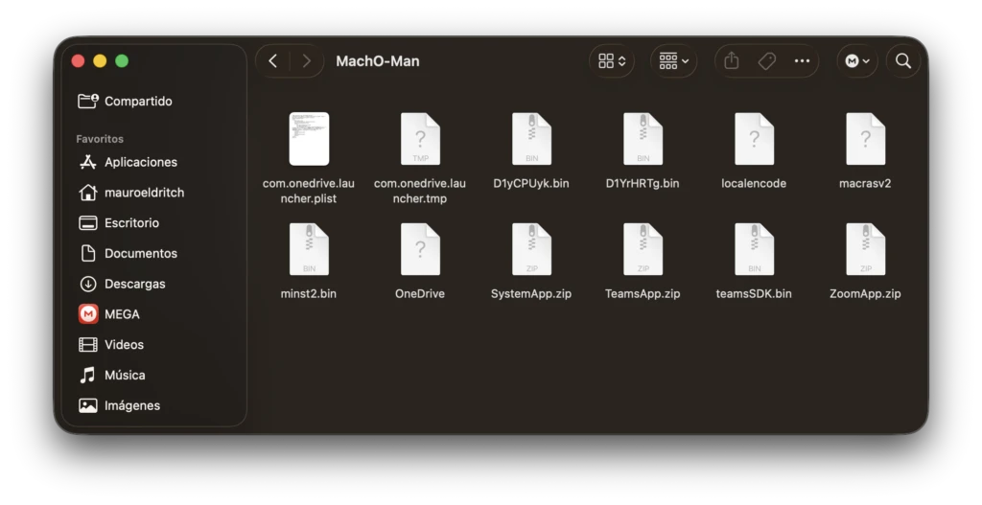The height and width of the screenshot is (505, 982).
Task: Click the Share icon in toolbar
Action: 732,61
